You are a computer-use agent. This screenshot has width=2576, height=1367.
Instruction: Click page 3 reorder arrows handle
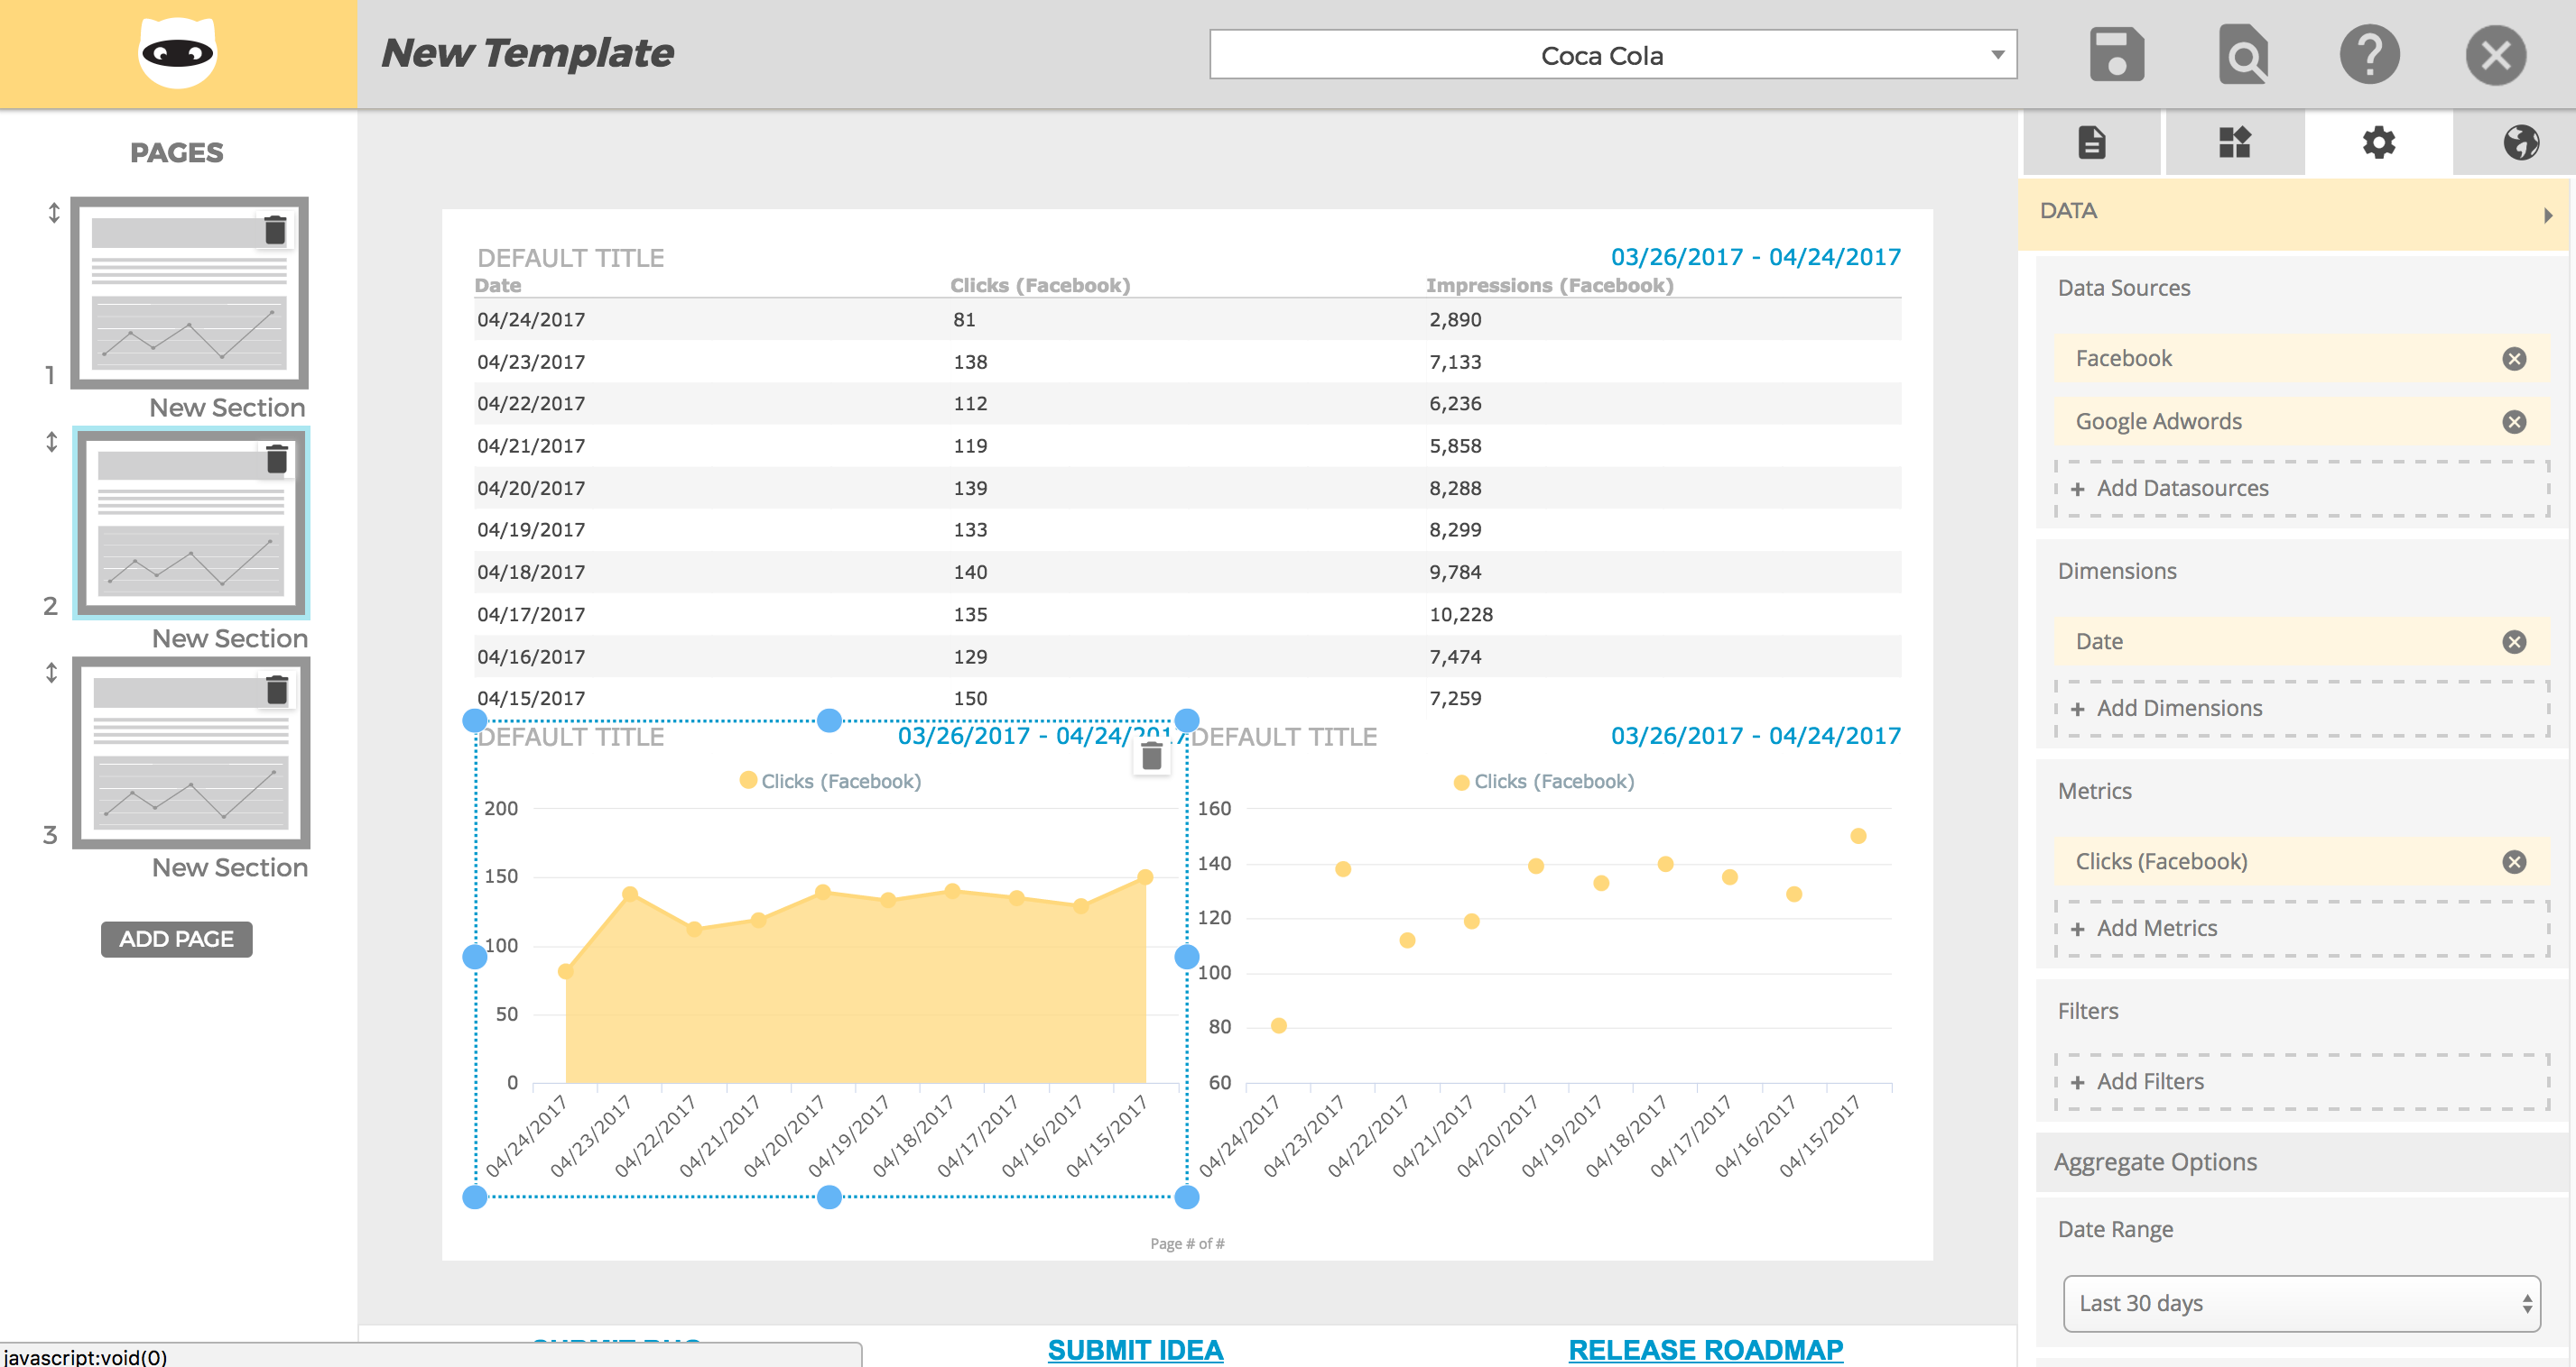coord(52,673)
